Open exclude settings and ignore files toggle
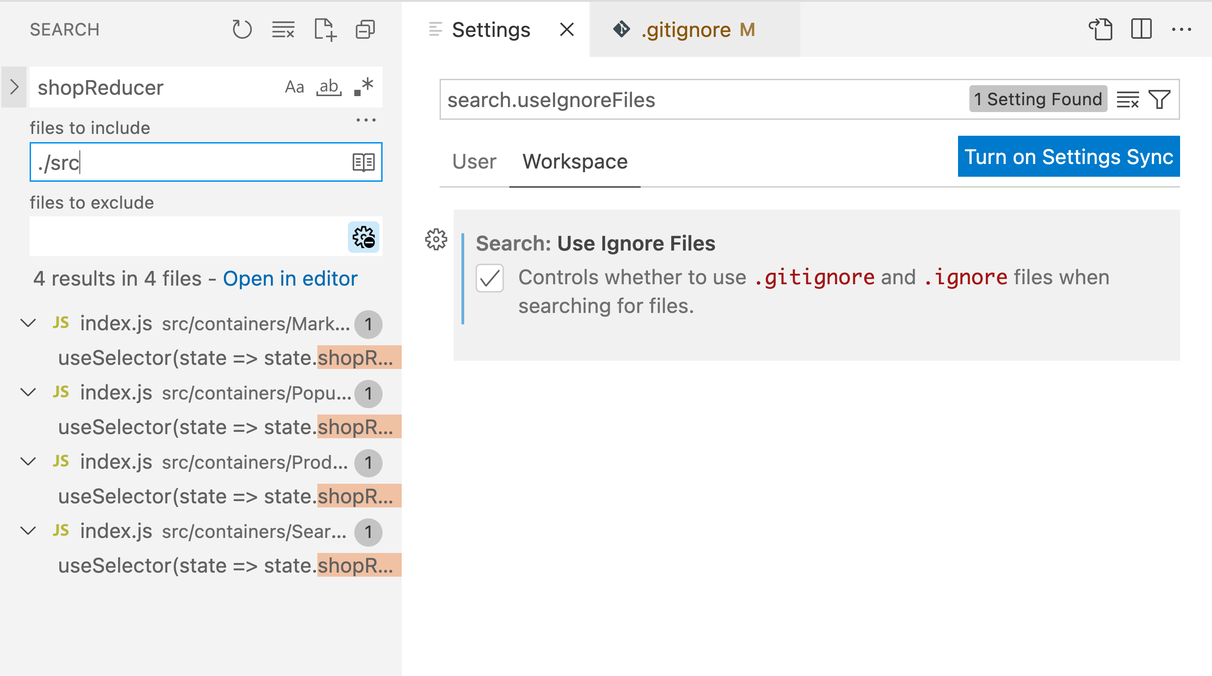The width and height of the screenshot is (1212, 676). [x=363, y=237]
